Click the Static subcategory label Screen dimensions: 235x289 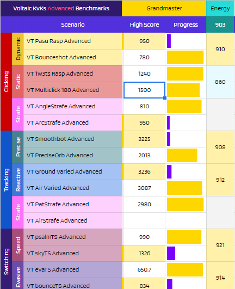pyautogui.click(x=18, y=82)
